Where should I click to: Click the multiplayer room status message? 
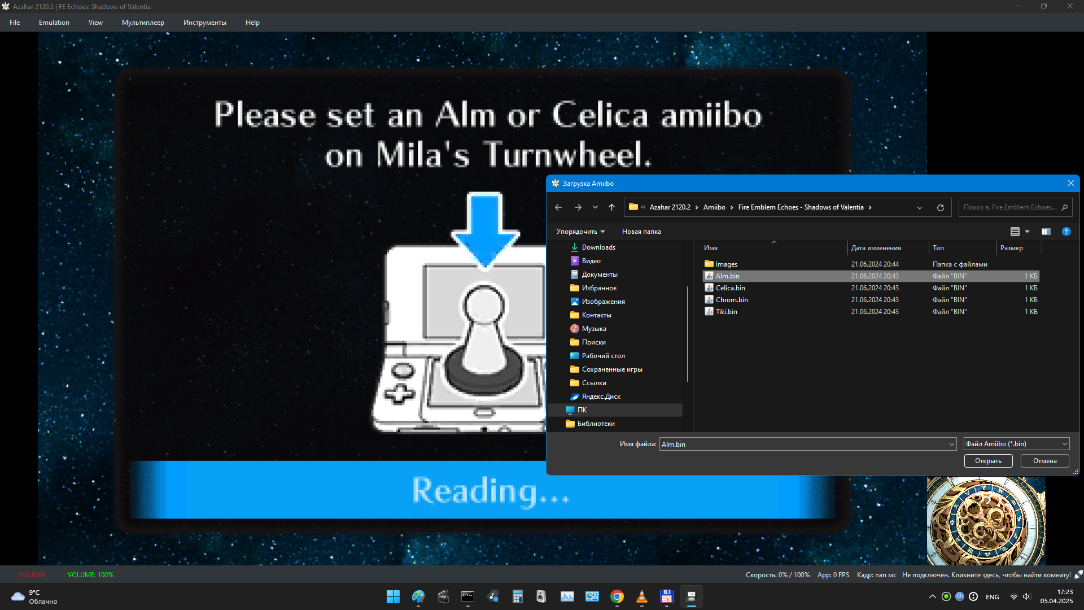[986, 575]
